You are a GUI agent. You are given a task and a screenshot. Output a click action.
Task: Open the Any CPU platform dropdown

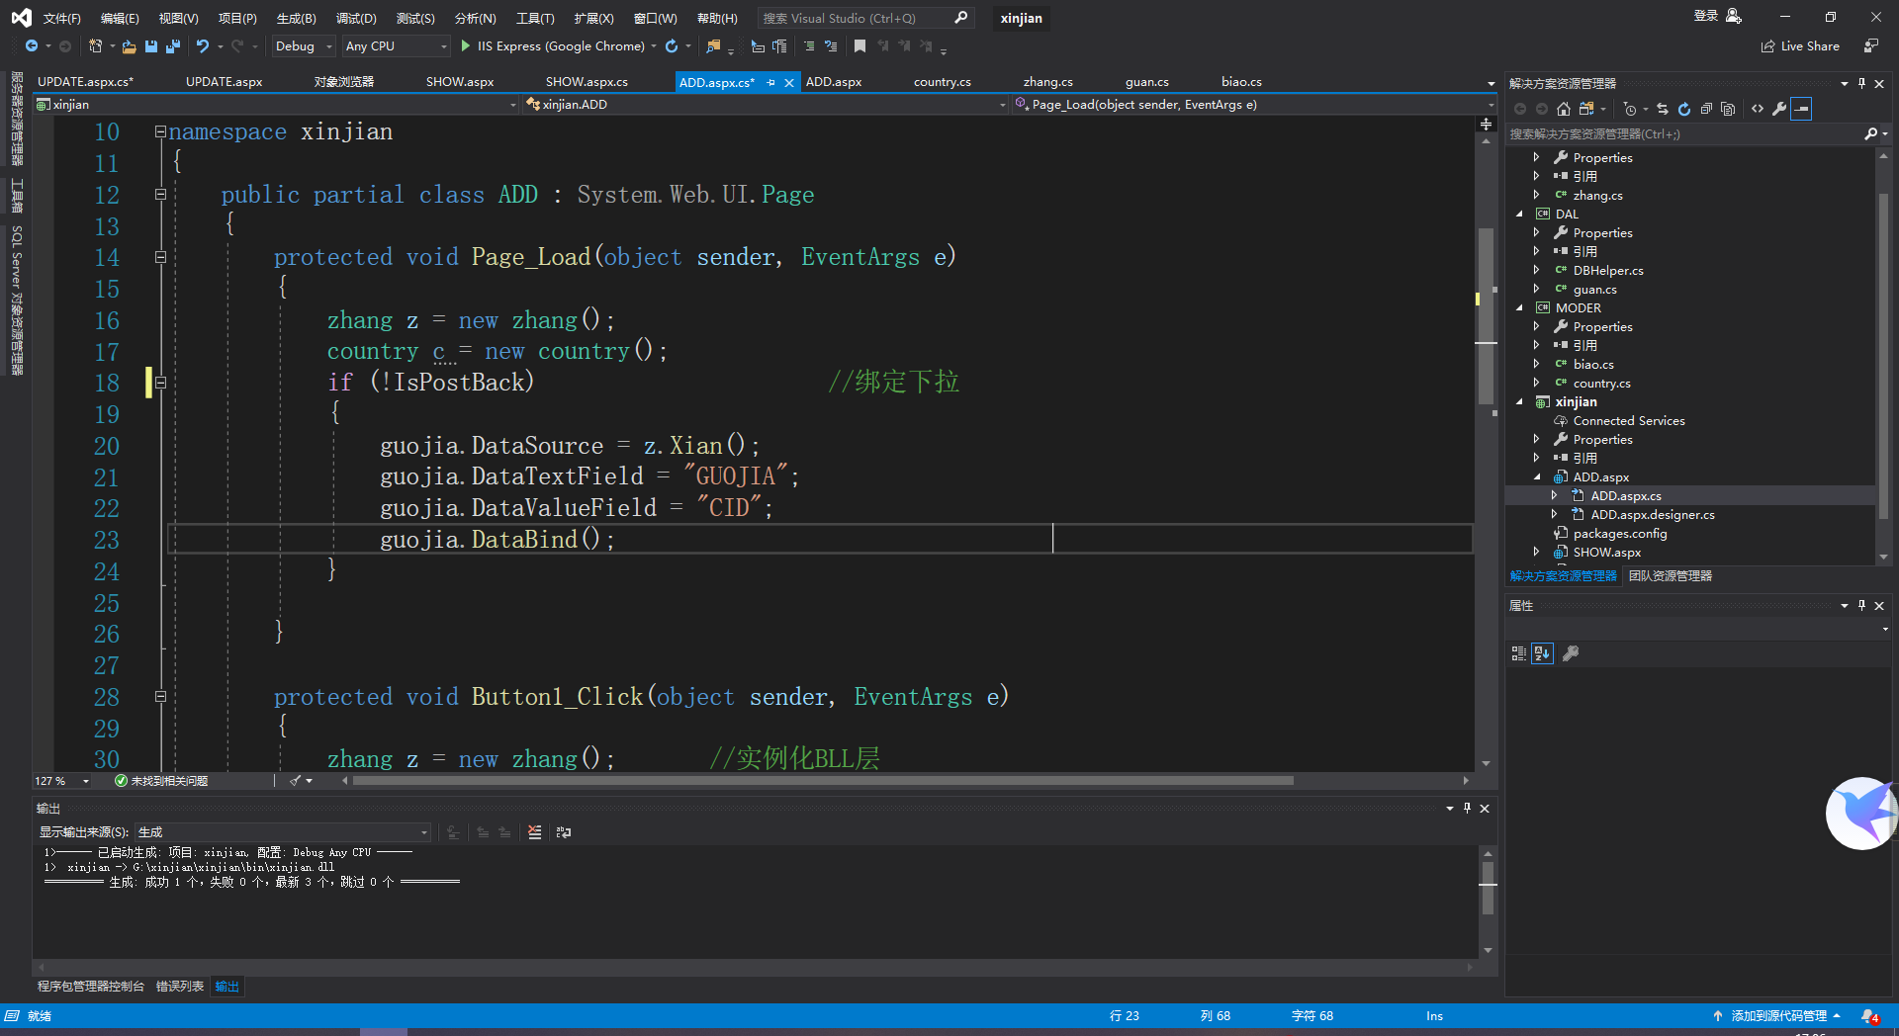[x=397, y=46]
